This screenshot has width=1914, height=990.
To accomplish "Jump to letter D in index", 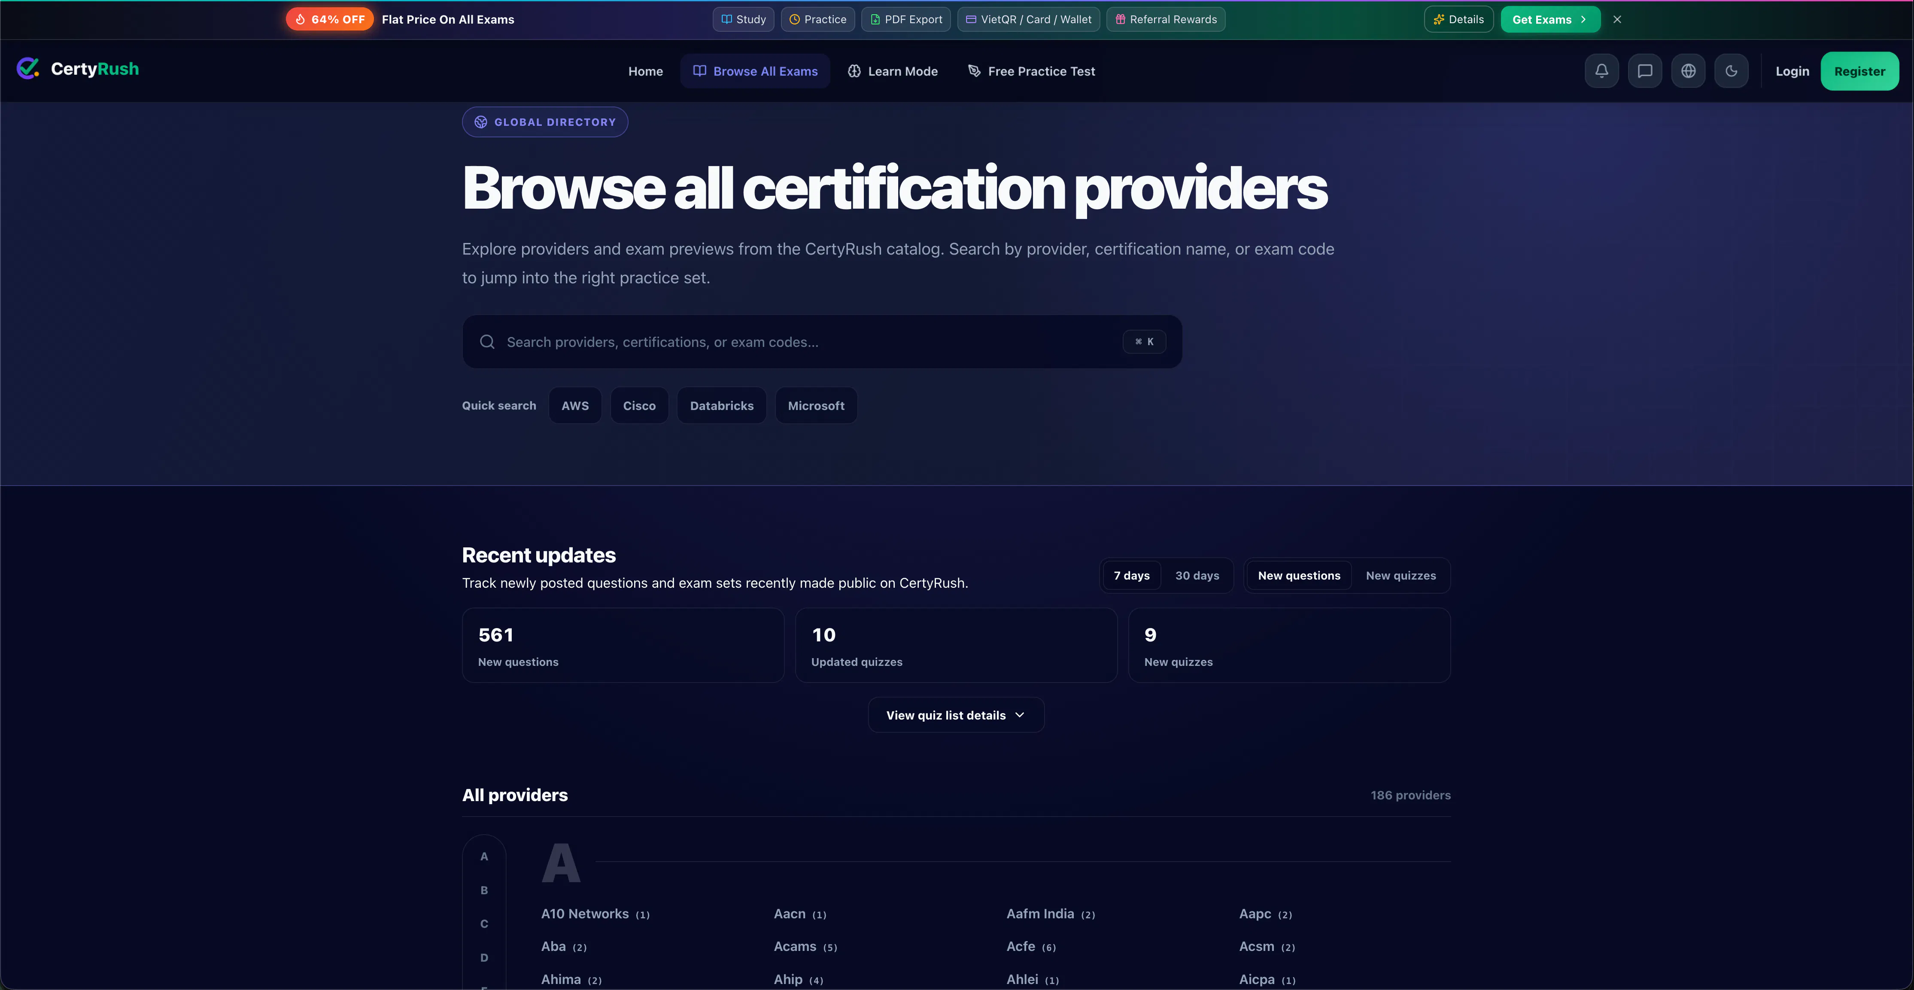I will tap(484, 958).
